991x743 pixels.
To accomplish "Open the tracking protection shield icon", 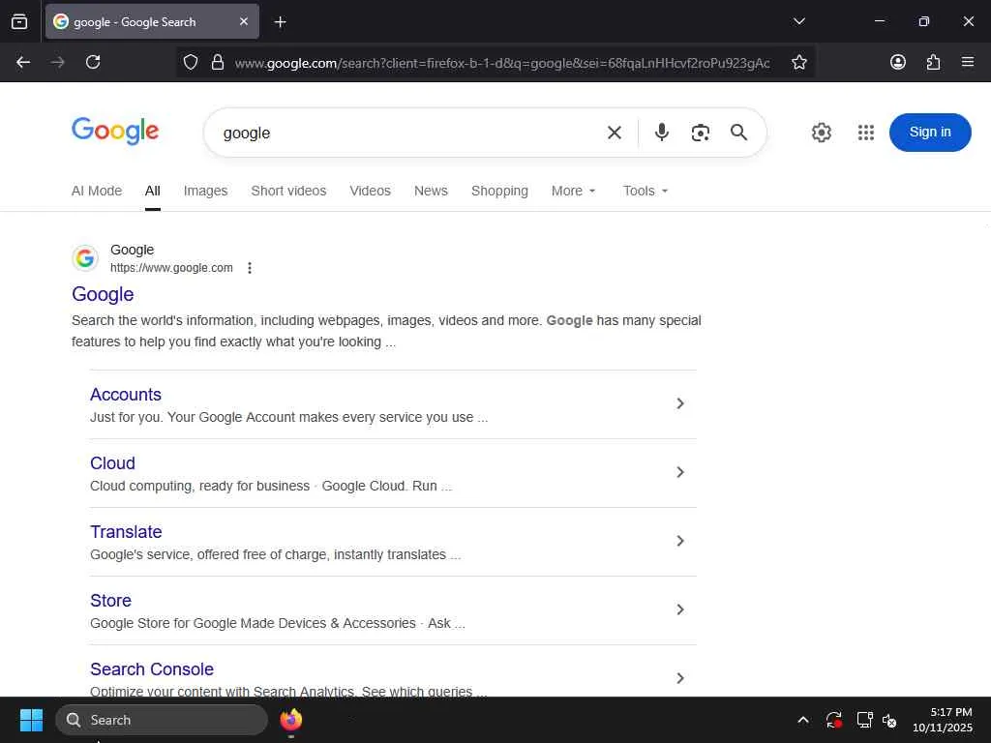I will coord(191,62).
